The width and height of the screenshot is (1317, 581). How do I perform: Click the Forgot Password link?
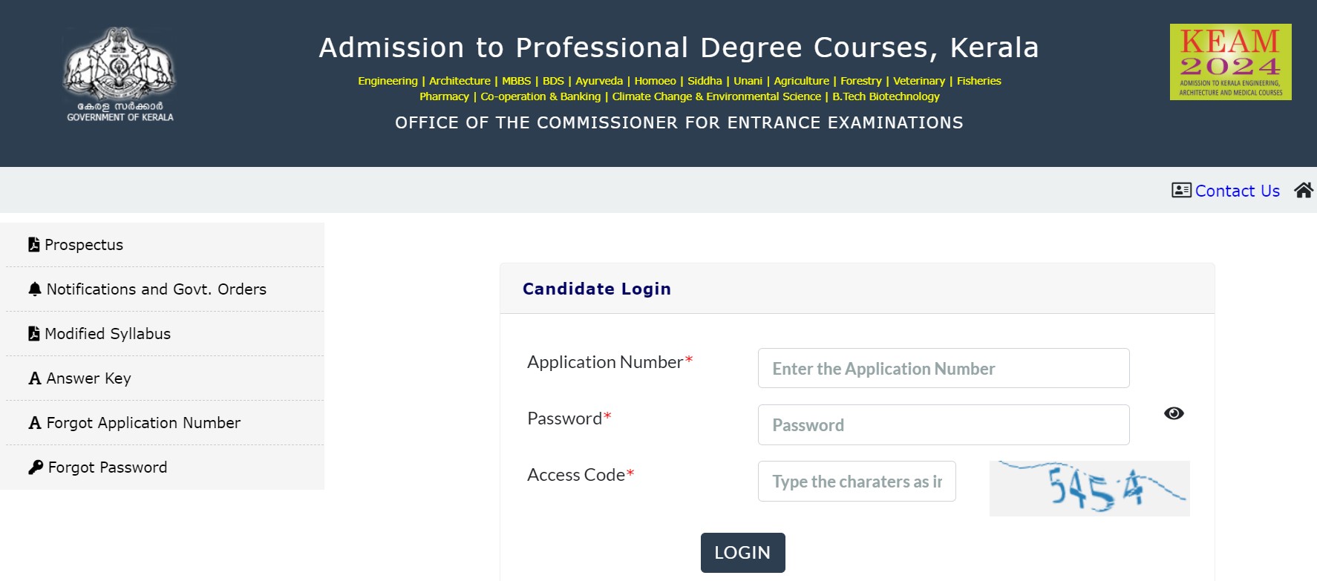[108, 467]
